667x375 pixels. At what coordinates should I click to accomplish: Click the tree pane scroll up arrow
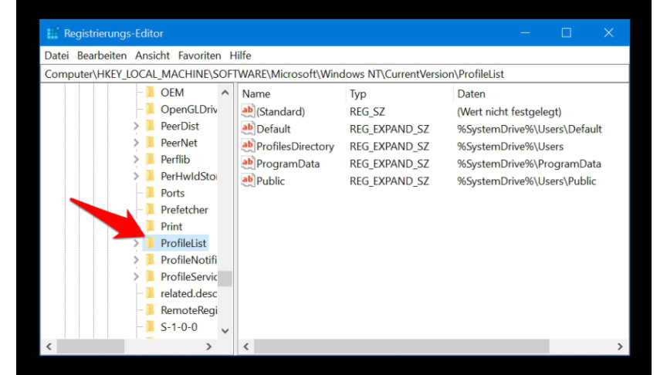[x=225, y=93]
